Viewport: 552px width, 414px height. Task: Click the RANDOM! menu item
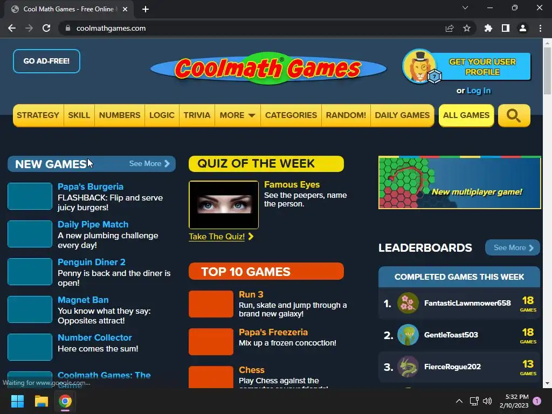346,115
